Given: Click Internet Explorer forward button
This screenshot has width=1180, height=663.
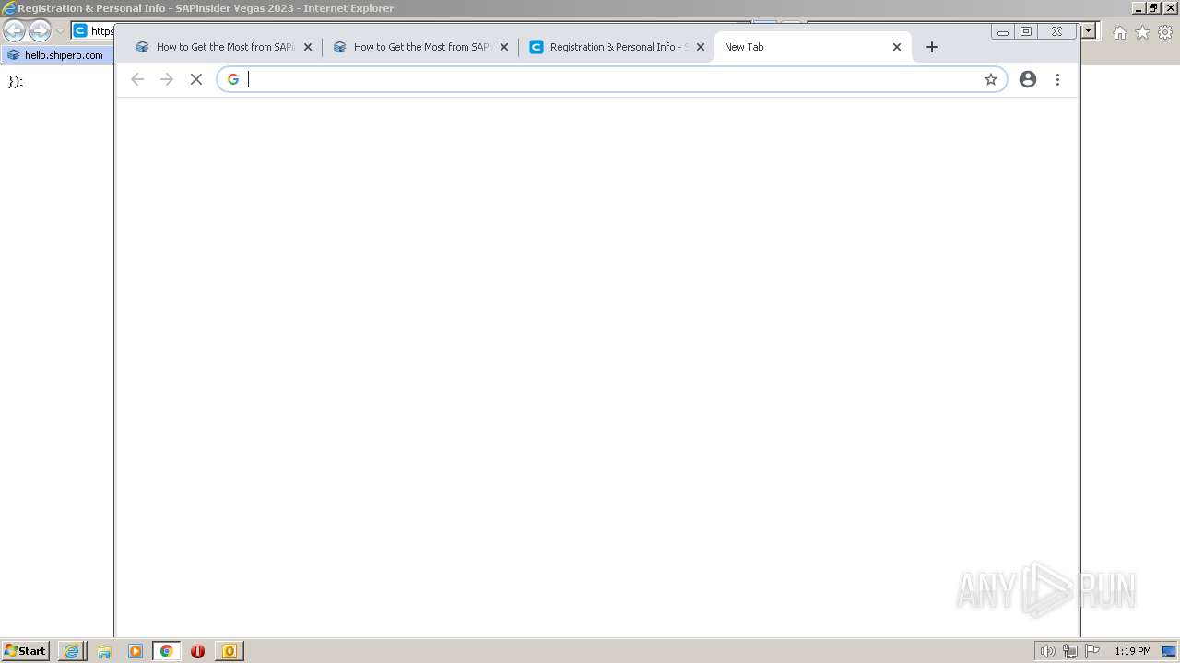Looking at the screenshot, I should (x=40, y=30).
